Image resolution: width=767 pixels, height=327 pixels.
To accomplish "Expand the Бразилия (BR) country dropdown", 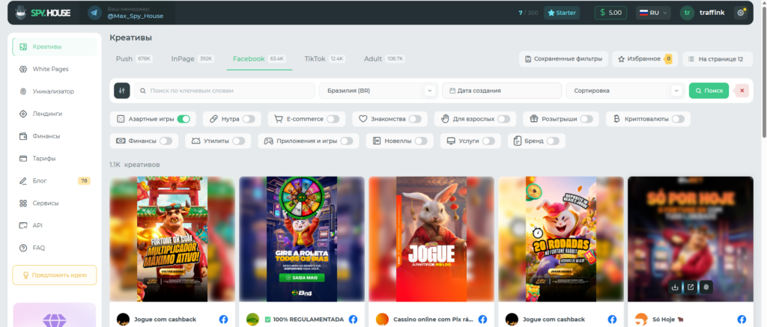I will 378,91.
